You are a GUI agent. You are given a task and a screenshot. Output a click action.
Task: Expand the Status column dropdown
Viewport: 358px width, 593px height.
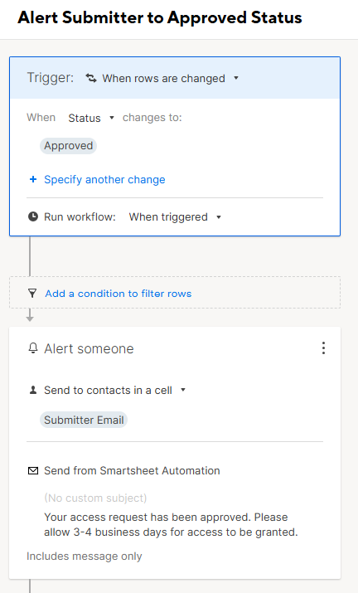coord(91,118)
